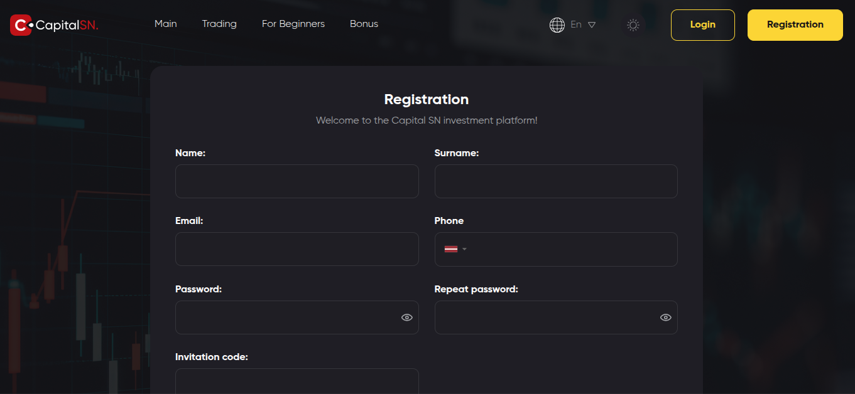Focus the Name input field

[297, 181]
